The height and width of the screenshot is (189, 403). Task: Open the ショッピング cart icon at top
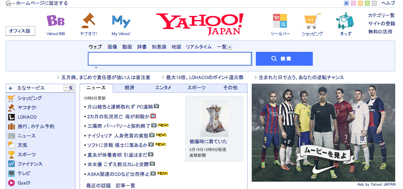point(312,21)
